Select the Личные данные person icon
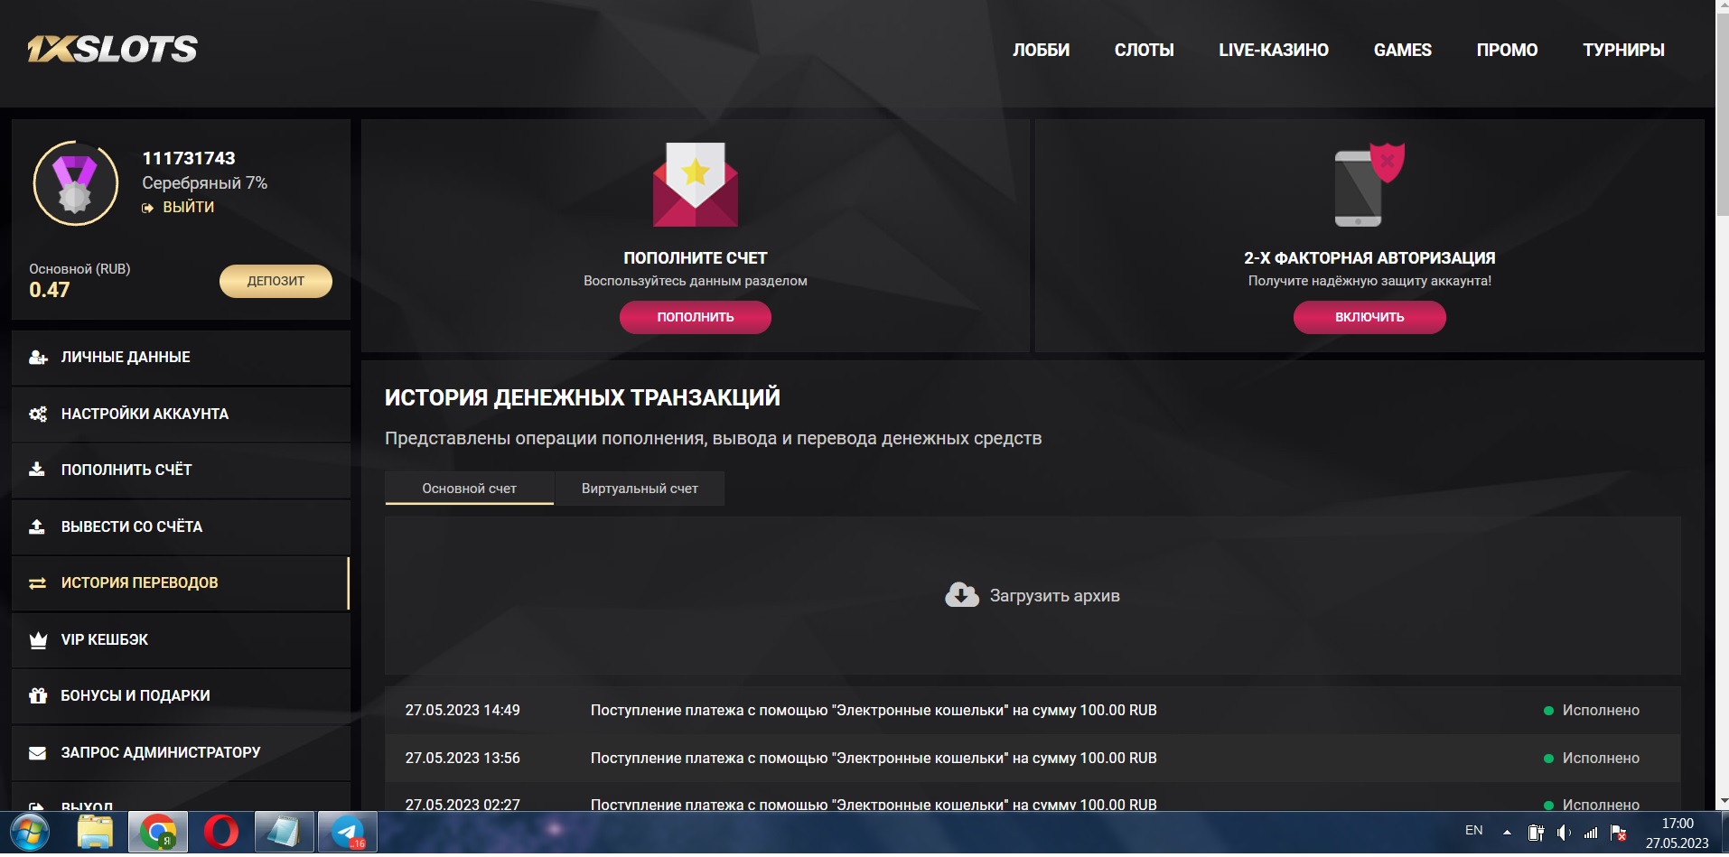 (36, 357)
